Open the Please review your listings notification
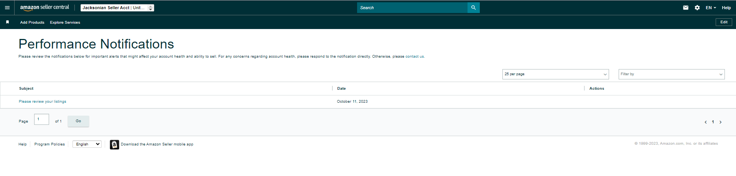Screen dimensions: 736x176 (43, 102)
